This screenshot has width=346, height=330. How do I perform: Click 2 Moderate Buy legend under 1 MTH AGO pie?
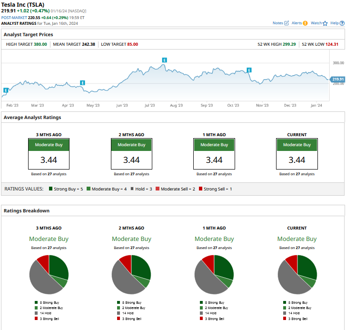[x=214, y=308]
